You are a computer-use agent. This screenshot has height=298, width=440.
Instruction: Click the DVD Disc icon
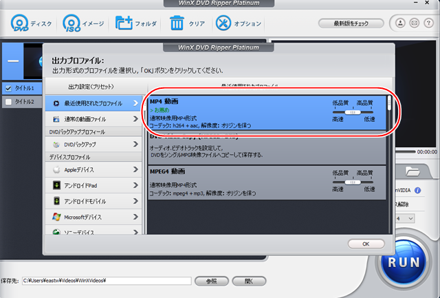click(x=20, y=23)
